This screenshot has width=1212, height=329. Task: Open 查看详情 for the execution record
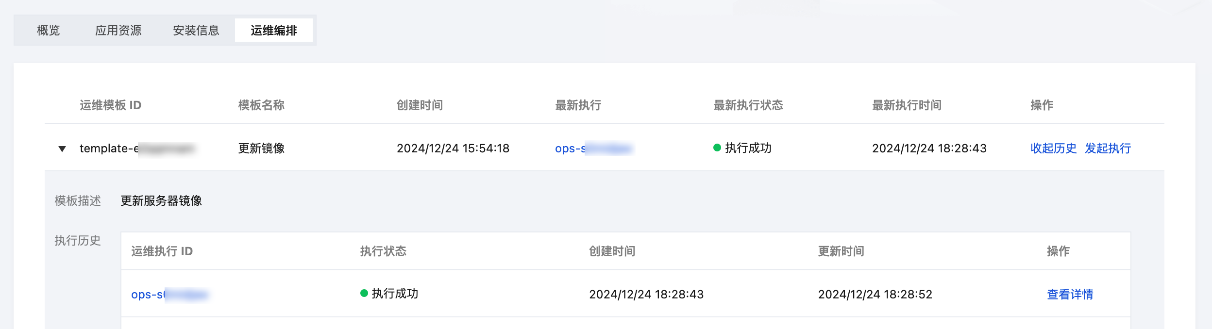tap(1070, 294)
